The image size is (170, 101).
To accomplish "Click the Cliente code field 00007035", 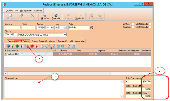I will click(11, 35).
